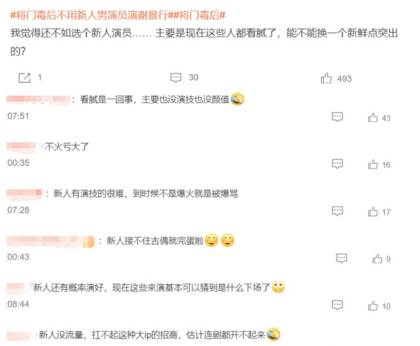420x346 pixels.
Task: Open blurred username before 新人接不住古偶
Action: pos(51,241)
